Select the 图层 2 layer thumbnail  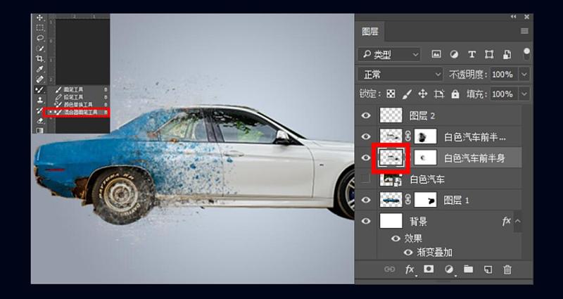391,115
